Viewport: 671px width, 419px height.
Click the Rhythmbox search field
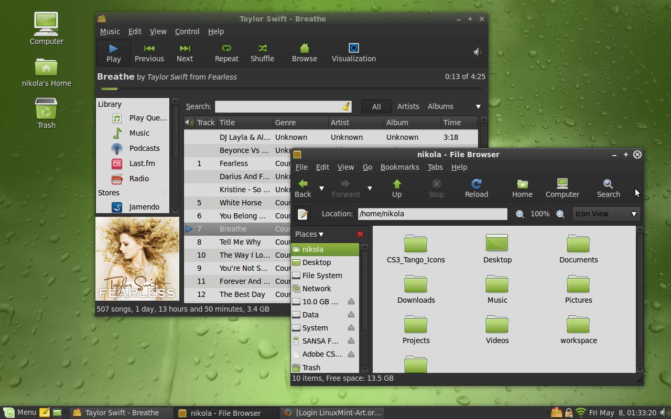coord(283,106)
